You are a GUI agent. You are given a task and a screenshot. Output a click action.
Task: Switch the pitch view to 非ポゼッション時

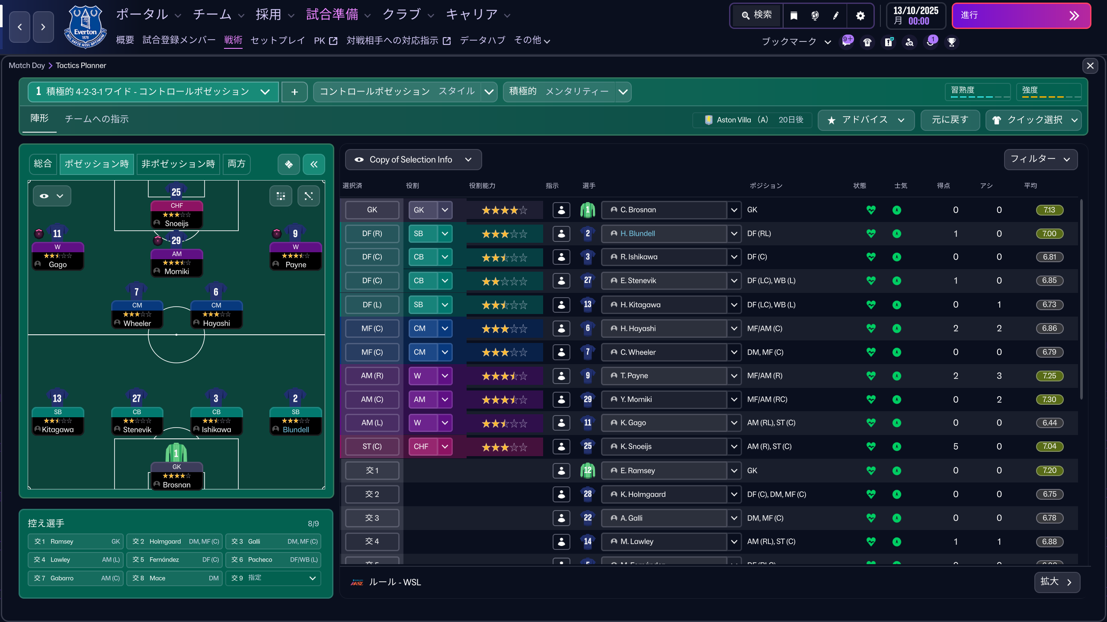coord(178,164)
